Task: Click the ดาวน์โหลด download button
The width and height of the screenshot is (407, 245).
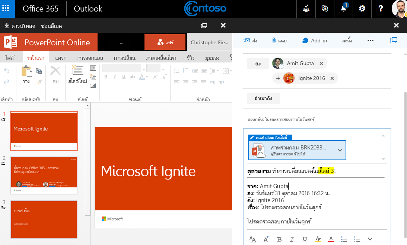Action: click(x=20, y=26)
